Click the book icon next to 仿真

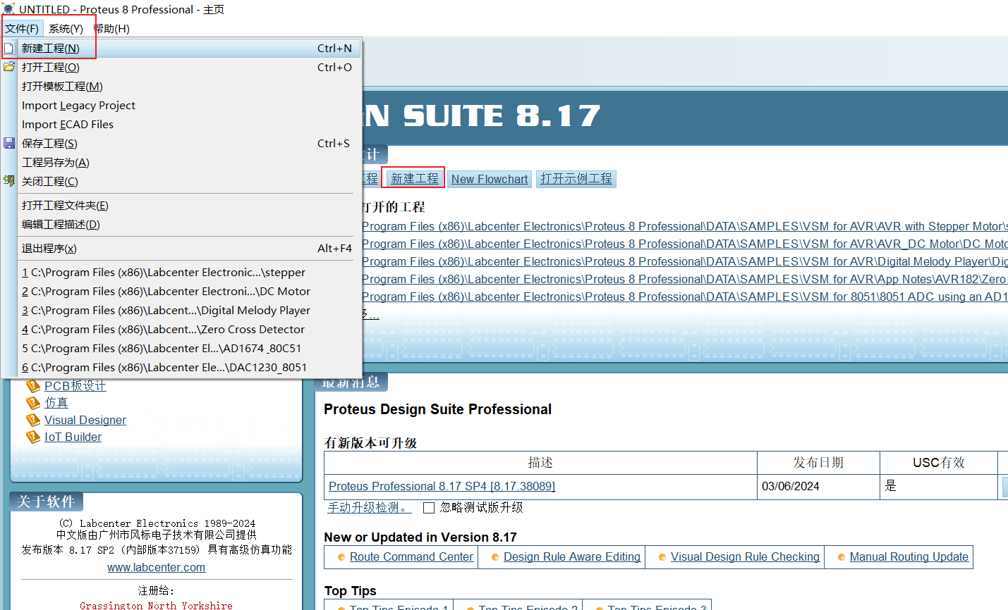(x=33, y=403)
